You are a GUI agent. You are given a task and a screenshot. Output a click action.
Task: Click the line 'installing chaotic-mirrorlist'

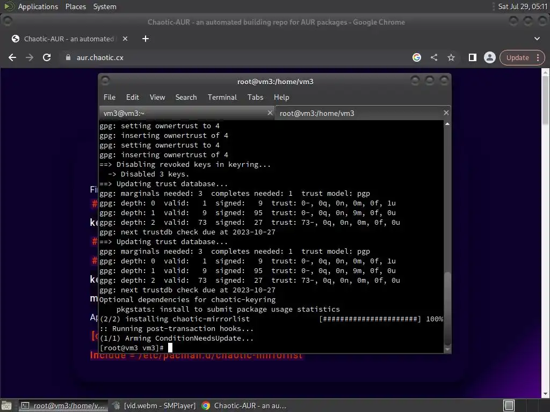(x=187, y=319)
